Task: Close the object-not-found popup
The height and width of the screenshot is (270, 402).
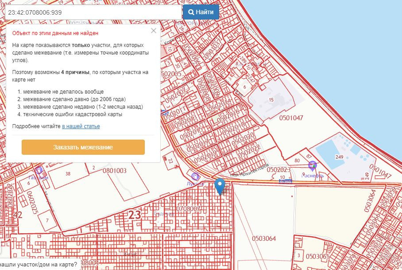Action: (x=153, y=31)
